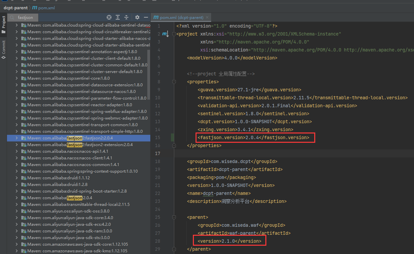Image resolution: width=414 pixels, height=254 pixels.
Task: Click library icon for sentinel-datasource-nacos:1.8.0
Action: click(x=24, y=92)
